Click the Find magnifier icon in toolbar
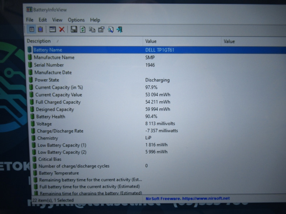Viewport: 286px width, 214px height. (110, 30)
